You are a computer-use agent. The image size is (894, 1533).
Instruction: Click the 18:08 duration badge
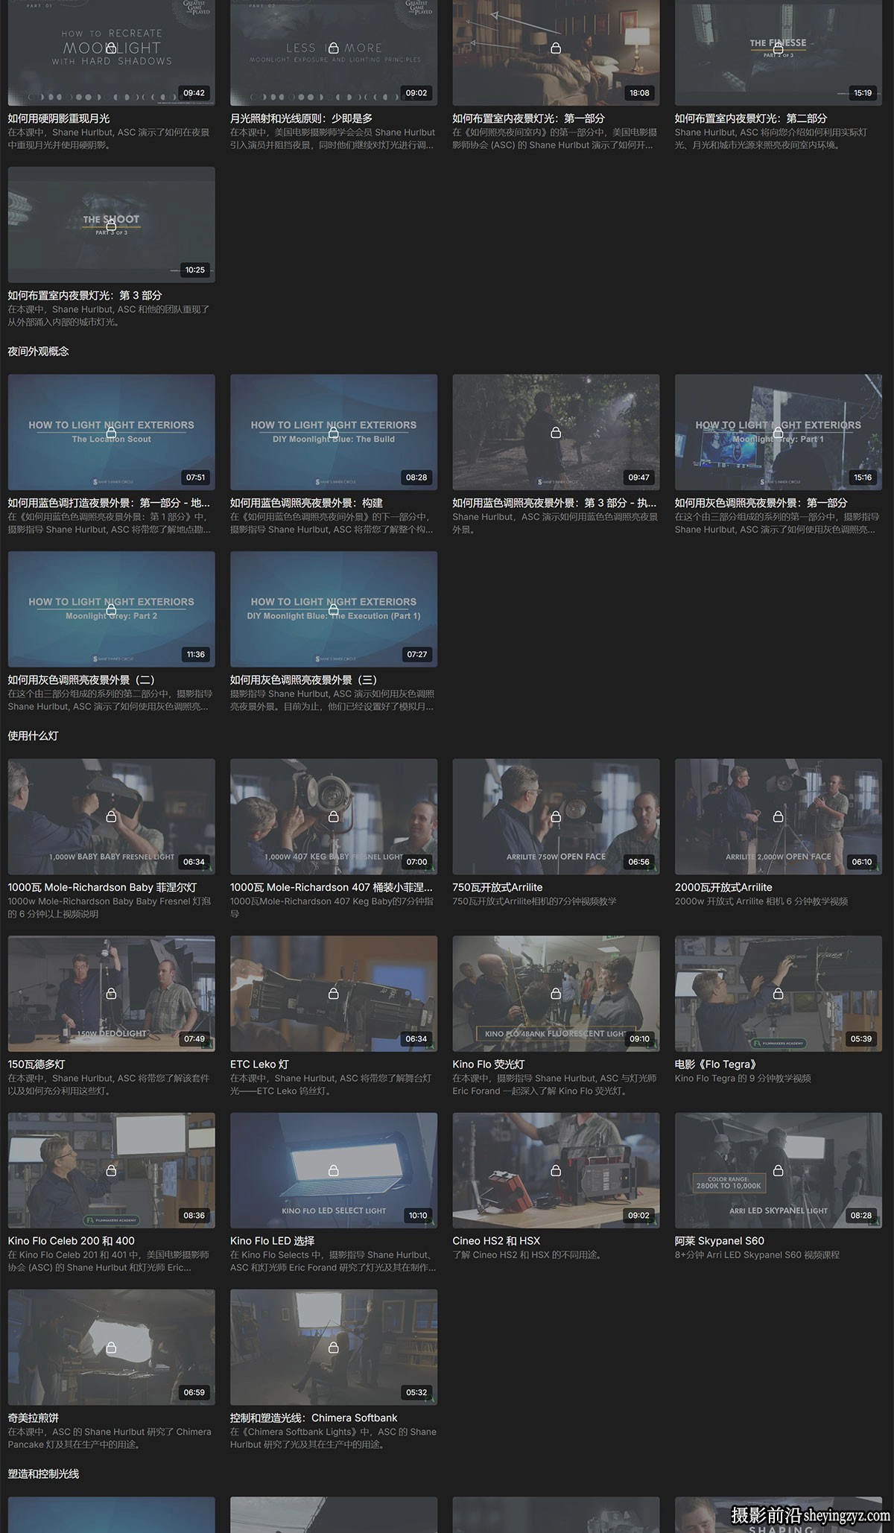(639, 93)
